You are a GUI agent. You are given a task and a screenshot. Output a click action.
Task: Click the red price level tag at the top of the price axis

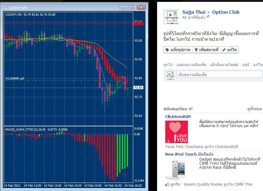pyautogui.click(x=138, y=23)
